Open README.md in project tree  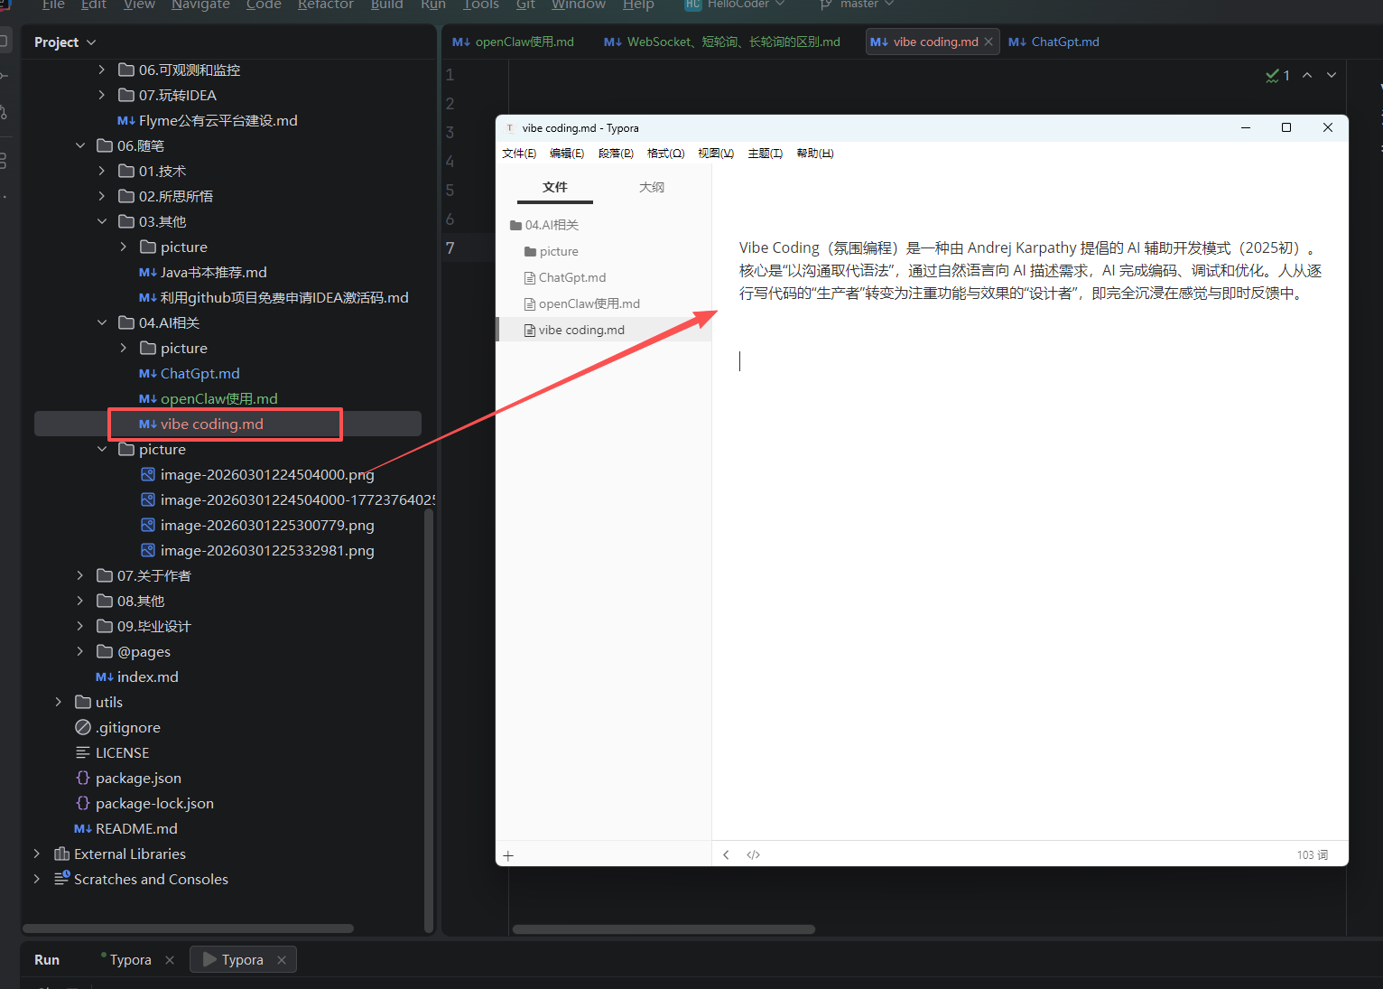(136, 828)
